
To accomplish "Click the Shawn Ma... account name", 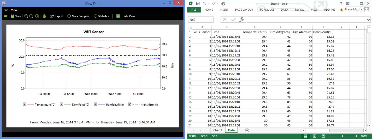I will [352, 10].
